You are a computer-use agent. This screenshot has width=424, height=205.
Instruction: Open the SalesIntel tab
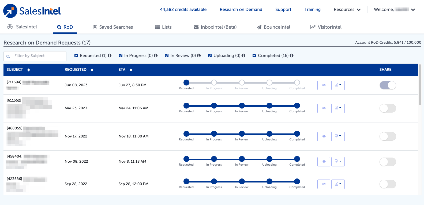[22, 27]
